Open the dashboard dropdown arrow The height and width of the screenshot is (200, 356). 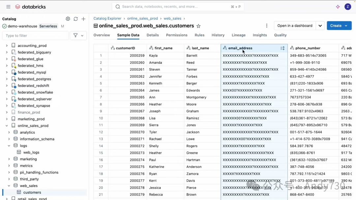click(x=320, y=26)
